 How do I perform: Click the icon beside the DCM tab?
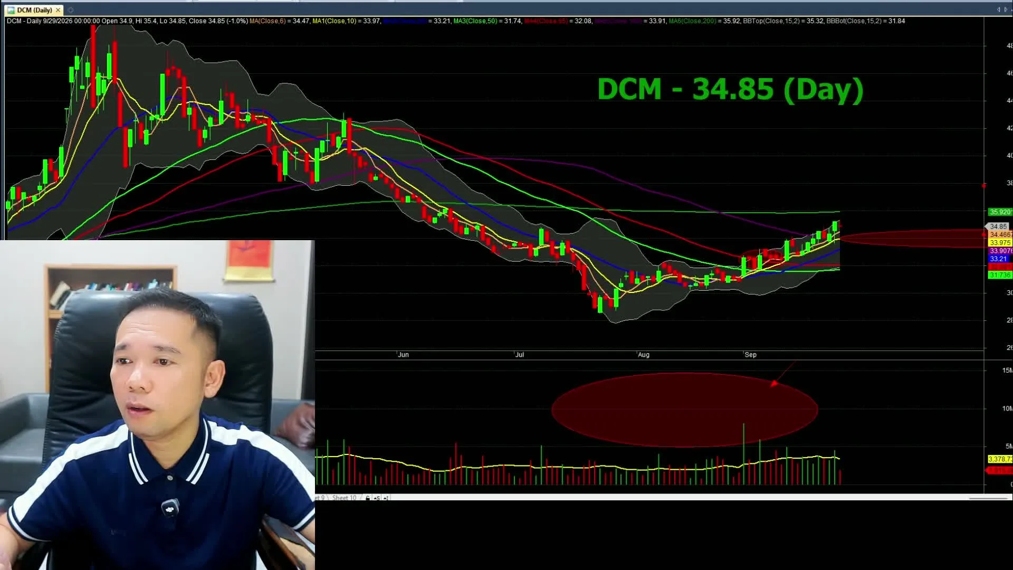pyautogui.click(x=70, y=10)
